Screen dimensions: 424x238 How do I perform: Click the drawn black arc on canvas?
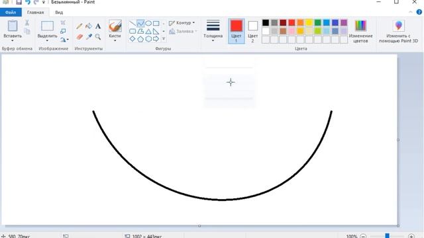[221, 200]
